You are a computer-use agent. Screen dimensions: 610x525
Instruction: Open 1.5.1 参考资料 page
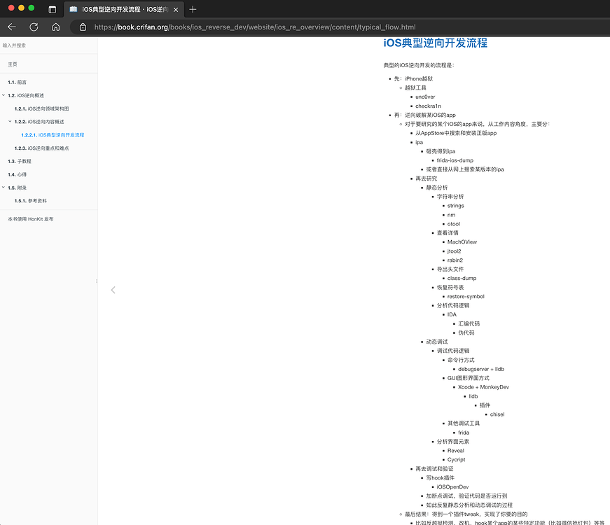[x=31, y=201]
